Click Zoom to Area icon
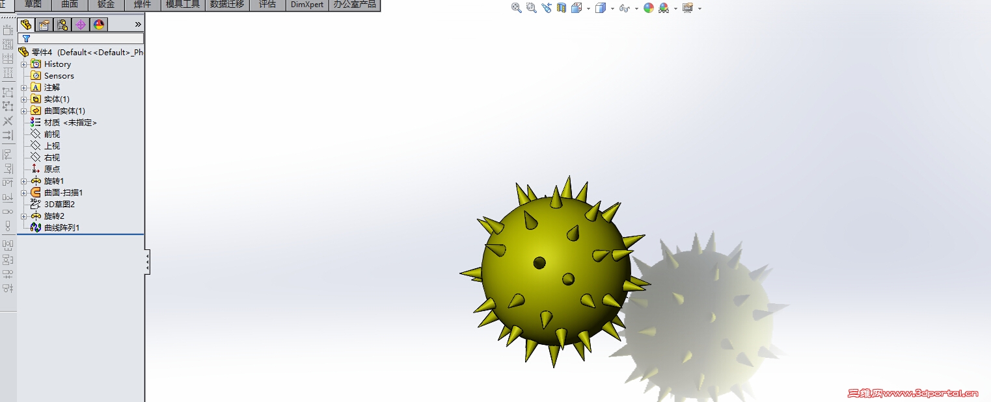Screen dimensions: 991x402 pyautogui.click(x=532, y=8)
